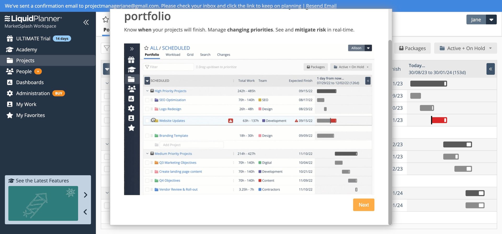502x234 pixels.
Task: Click the gift icon beside ULTIMATE Trial
Action: pos(10,39)
